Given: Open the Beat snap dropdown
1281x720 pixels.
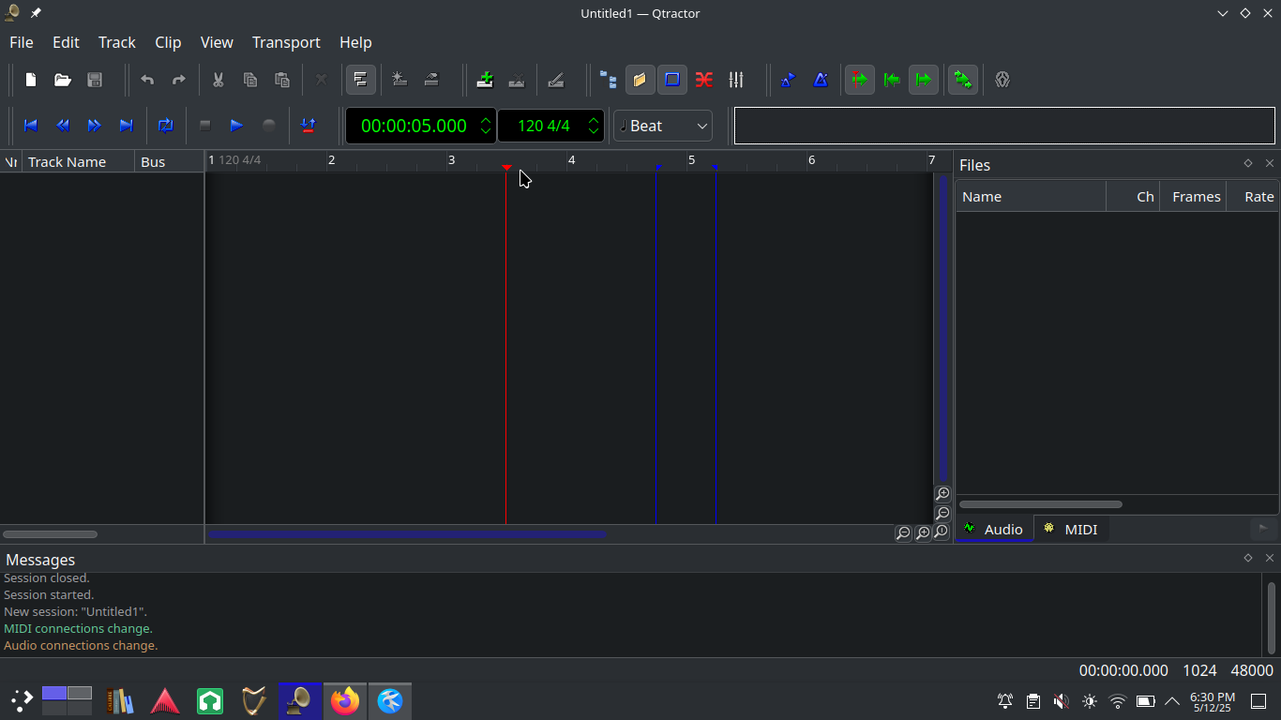Looking at the screenshot, I should point(663,126).
